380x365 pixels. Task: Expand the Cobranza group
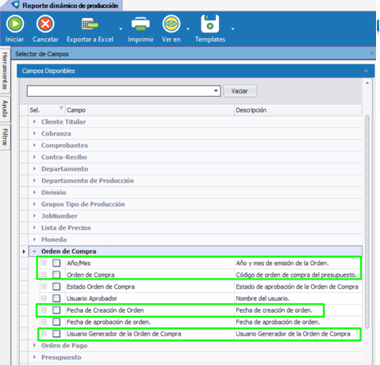point(34,133)
